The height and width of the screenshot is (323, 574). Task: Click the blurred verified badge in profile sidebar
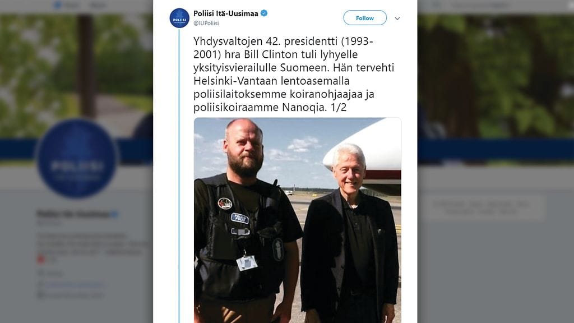114,214
